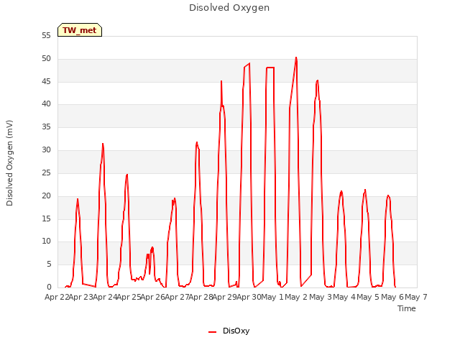Image resolution: width=460 pixels, height=345 pixels.
Task: Click the 0 y-axis value
Action: point(49,287)
